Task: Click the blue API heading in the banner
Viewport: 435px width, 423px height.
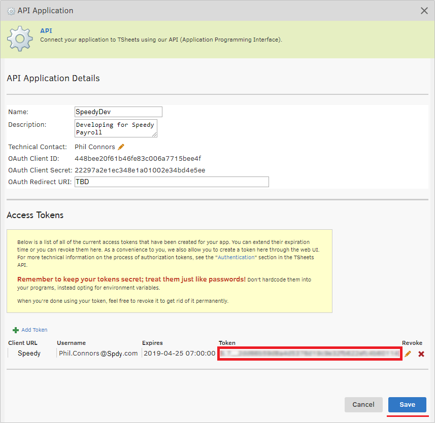Action: tap(46, 31)
